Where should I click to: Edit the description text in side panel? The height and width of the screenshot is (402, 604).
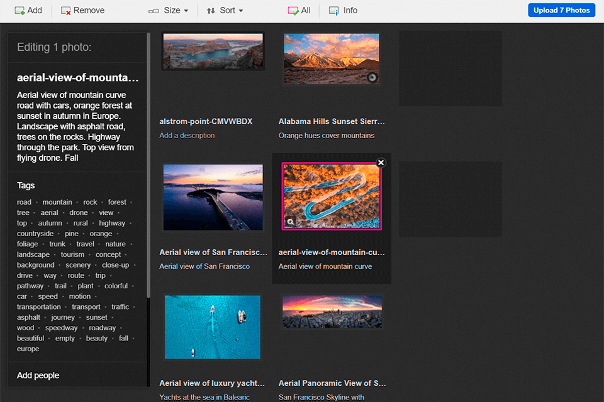(76, 126)
